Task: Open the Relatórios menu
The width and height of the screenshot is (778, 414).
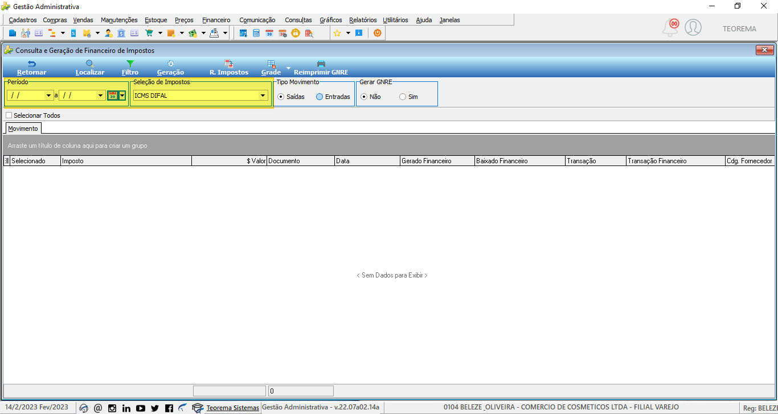Action: coord(363,20)
